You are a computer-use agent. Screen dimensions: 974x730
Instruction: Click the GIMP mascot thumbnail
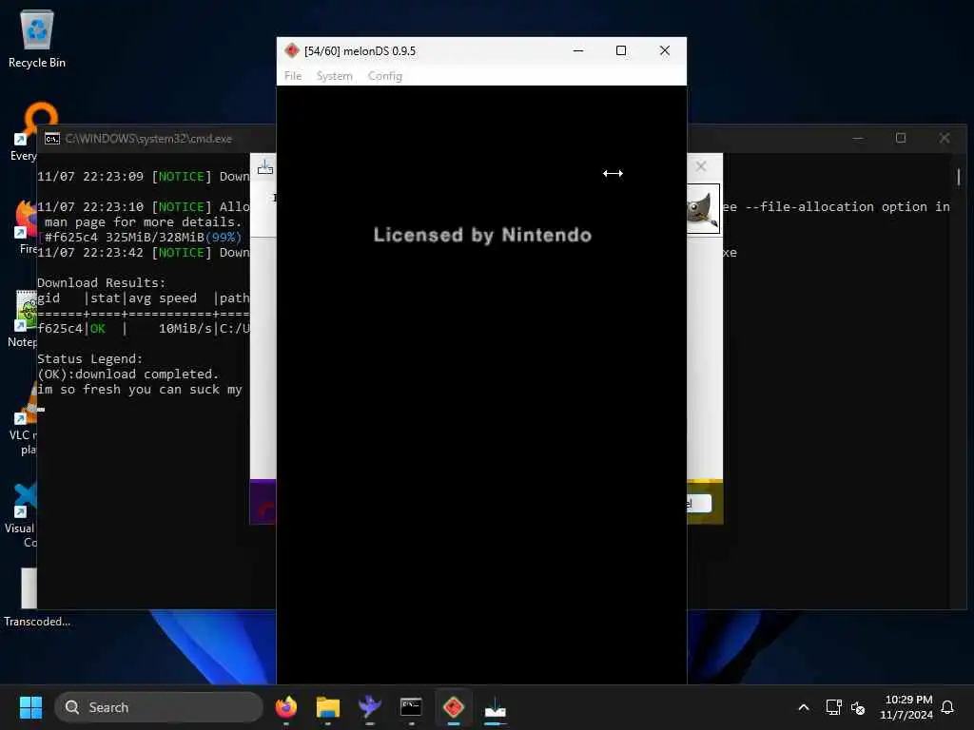click(x=703, y=208)
